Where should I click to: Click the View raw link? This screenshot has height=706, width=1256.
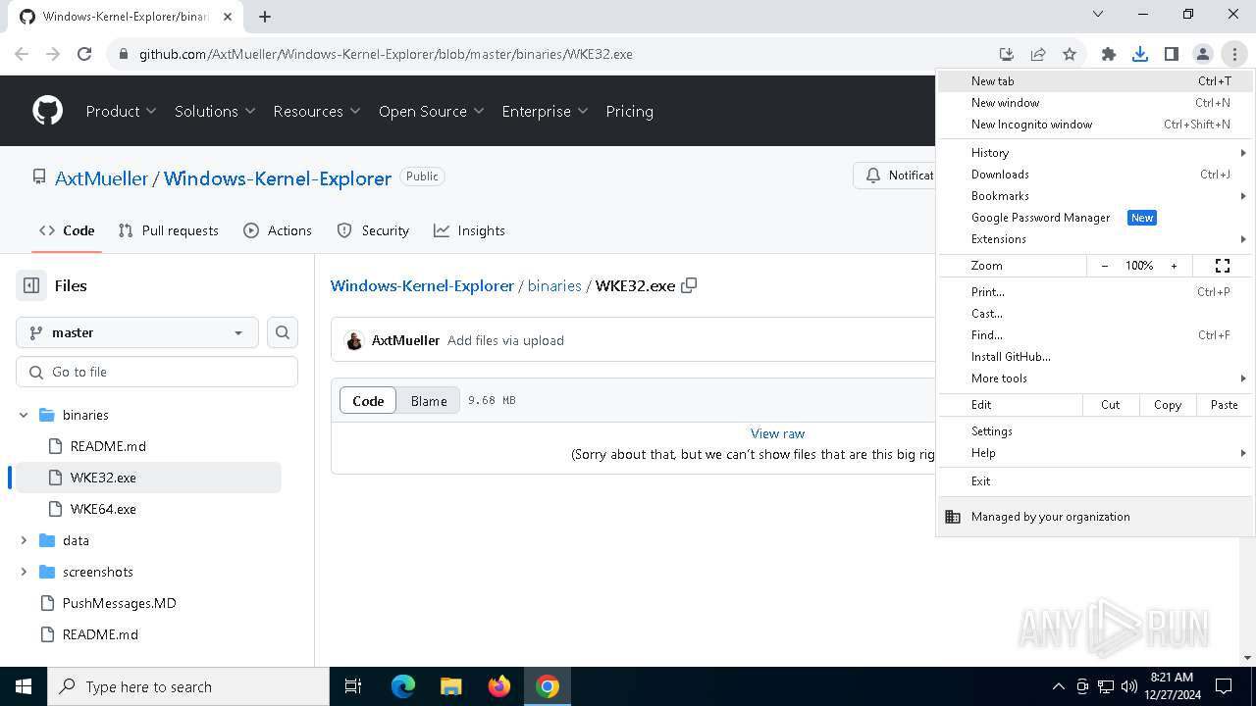(777, 433)
